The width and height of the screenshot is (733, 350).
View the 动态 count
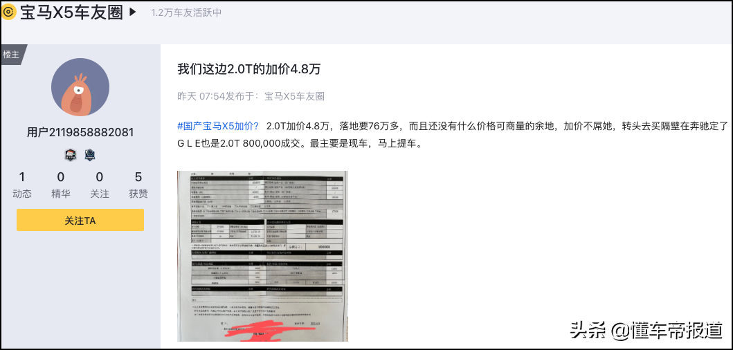22,185
